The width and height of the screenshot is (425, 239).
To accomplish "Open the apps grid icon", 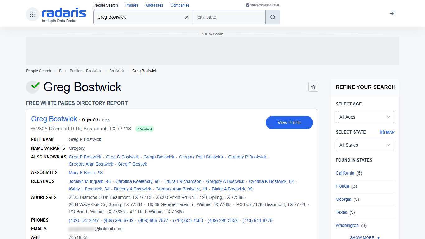I will tap(32, 14).
